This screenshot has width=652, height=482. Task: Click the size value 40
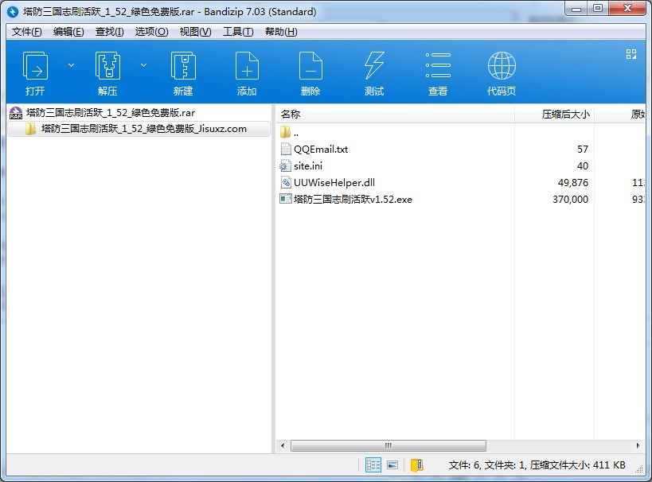pyautogui.click(x=583, y=165)
